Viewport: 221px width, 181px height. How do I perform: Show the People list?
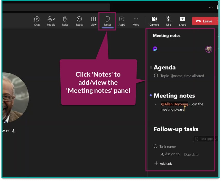tap(51, 21)
